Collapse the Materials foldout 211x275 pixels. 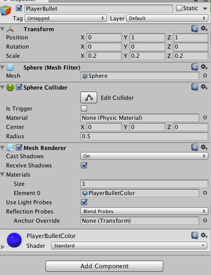(2, 174)
